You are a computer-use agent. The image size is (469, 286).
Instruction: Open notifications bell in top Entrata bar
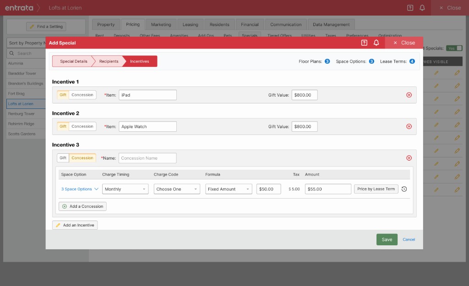pyautogui.click(x=422, y=8)
